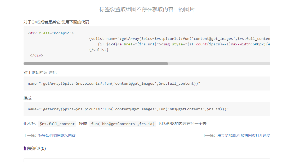Click the text 对于论坛的话,请把
This screenshot has width=287, height=162.
(40, 73)
